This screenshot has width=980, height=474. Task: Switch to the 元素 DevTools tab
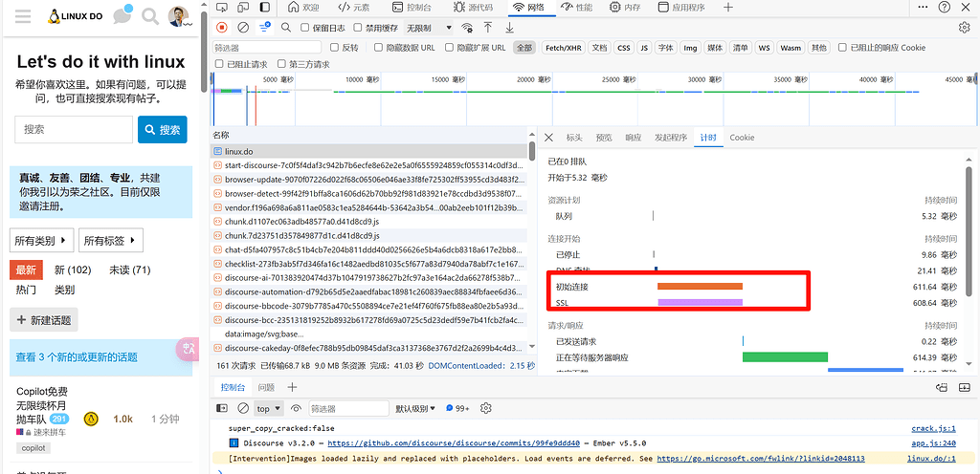(354, 8)
